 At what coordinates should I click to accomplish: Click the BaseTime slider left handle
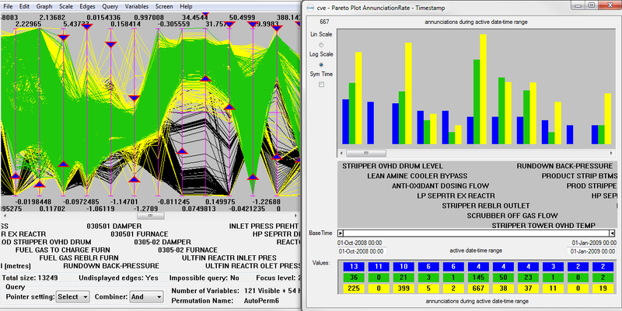click(x=341, y=233)
